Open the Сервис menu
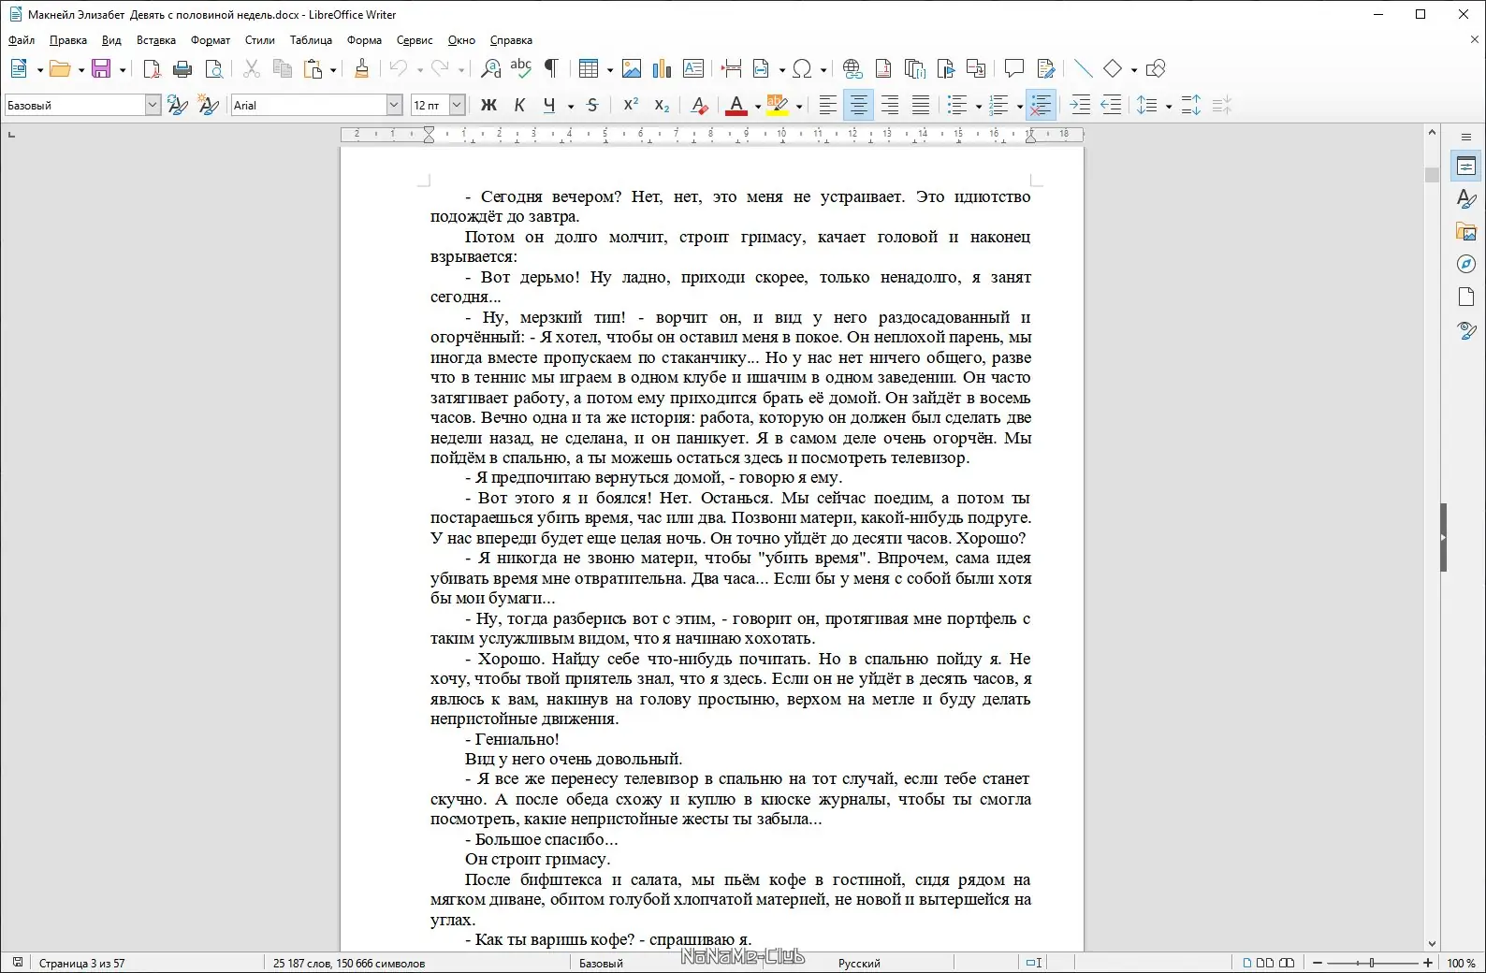Screen dimensions: 1486x973 [415, 40]
